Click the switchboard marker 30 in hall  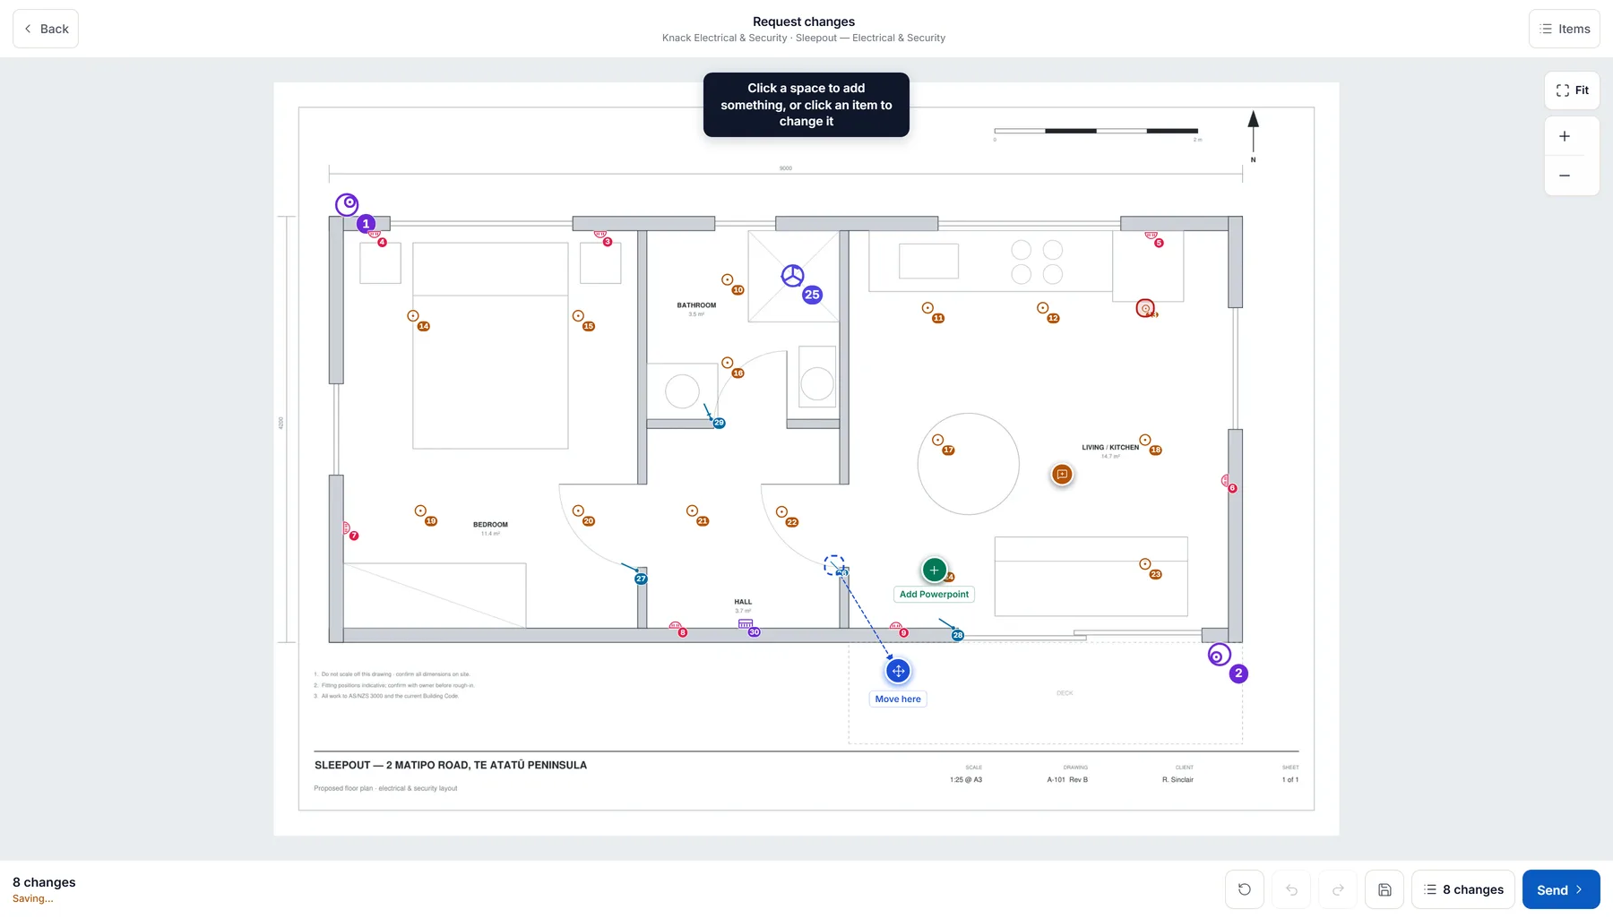746,624
